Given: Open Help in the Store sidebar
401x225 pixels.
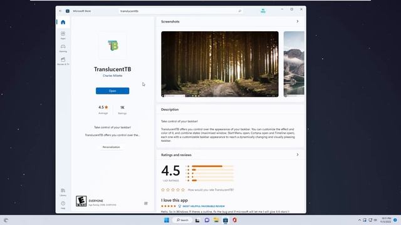Looking at the screenshot, I should [63, 205].
